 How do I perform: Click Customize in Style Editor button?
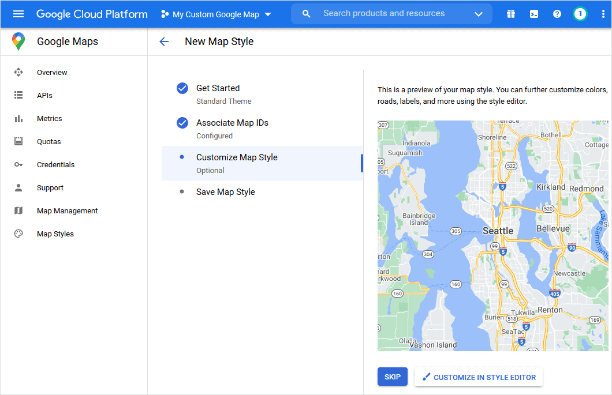coord(479,377)
